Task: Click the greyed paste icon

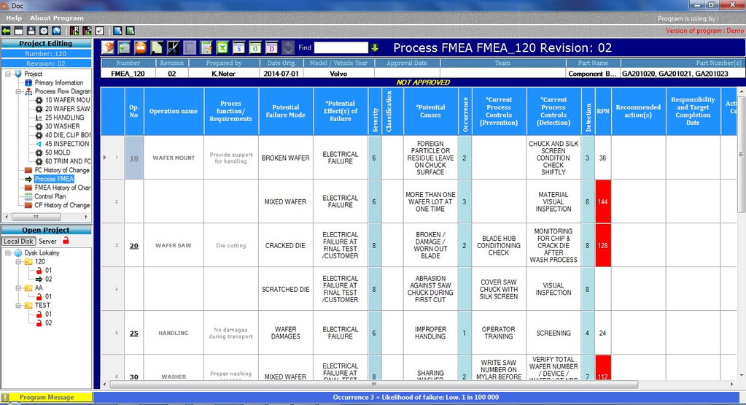Action: (x=190, y=47)
